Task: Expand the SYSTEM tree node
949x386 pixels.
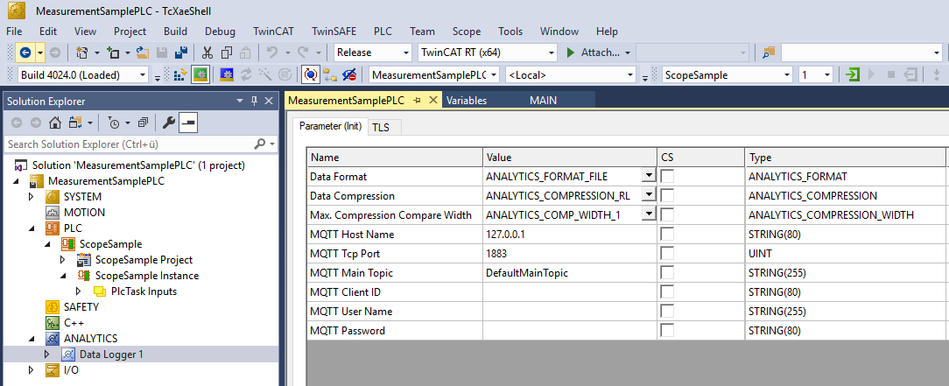Action: [x=32, y=197]
